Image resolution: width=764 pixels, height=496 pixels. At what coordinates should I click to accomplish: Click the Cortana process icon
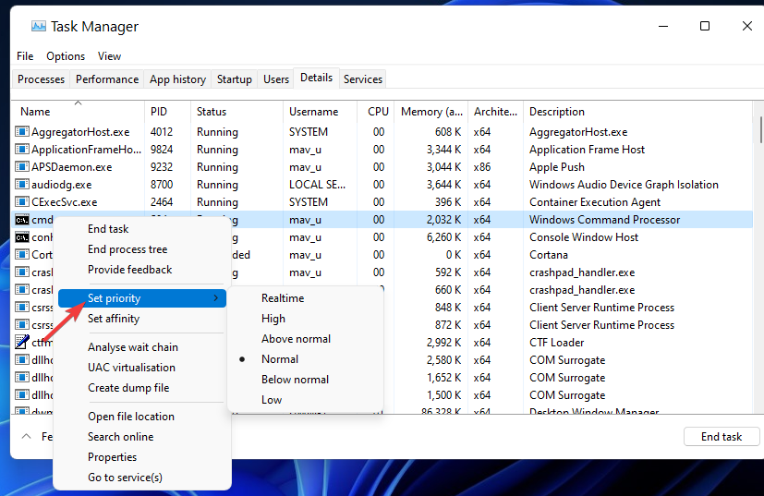point(22,254)
